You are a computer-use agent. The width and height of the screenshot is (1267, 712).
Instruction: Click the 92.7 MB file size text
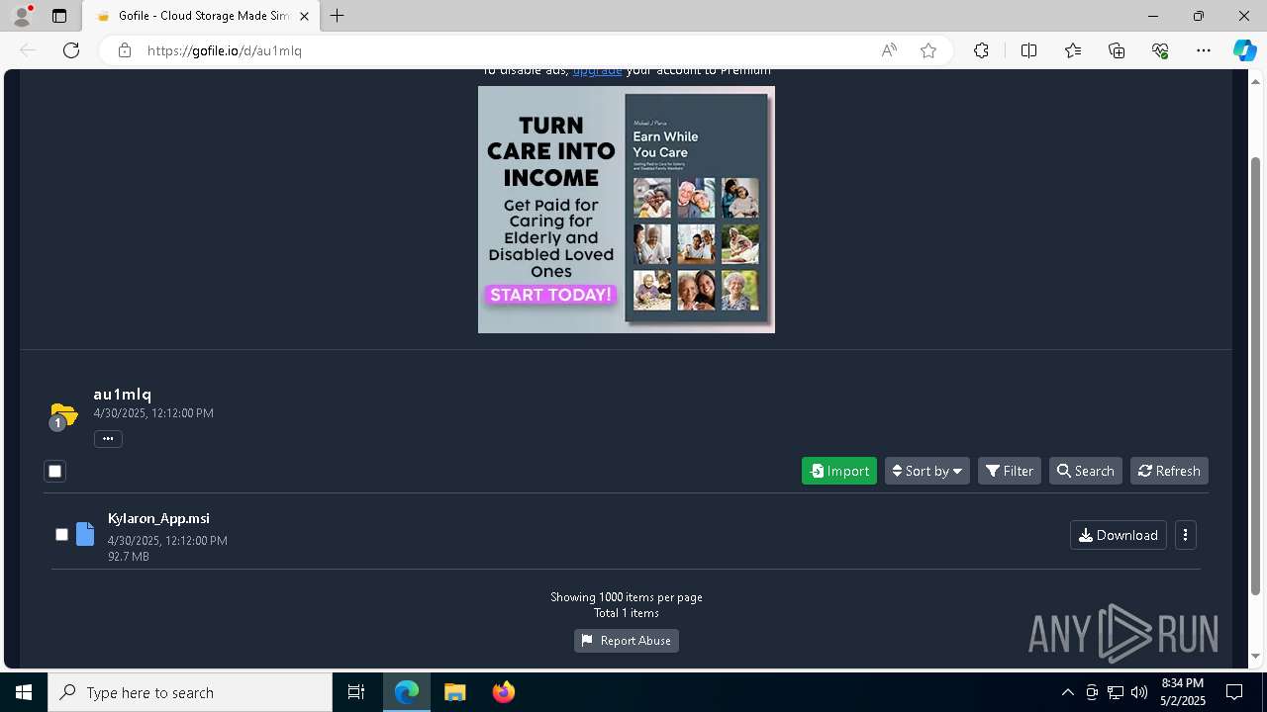[129, 557]
